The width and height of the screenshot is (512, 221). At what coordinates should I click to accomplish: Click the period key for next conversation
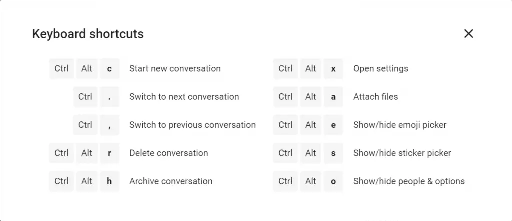pyautogui.click(x=109, y=97)
